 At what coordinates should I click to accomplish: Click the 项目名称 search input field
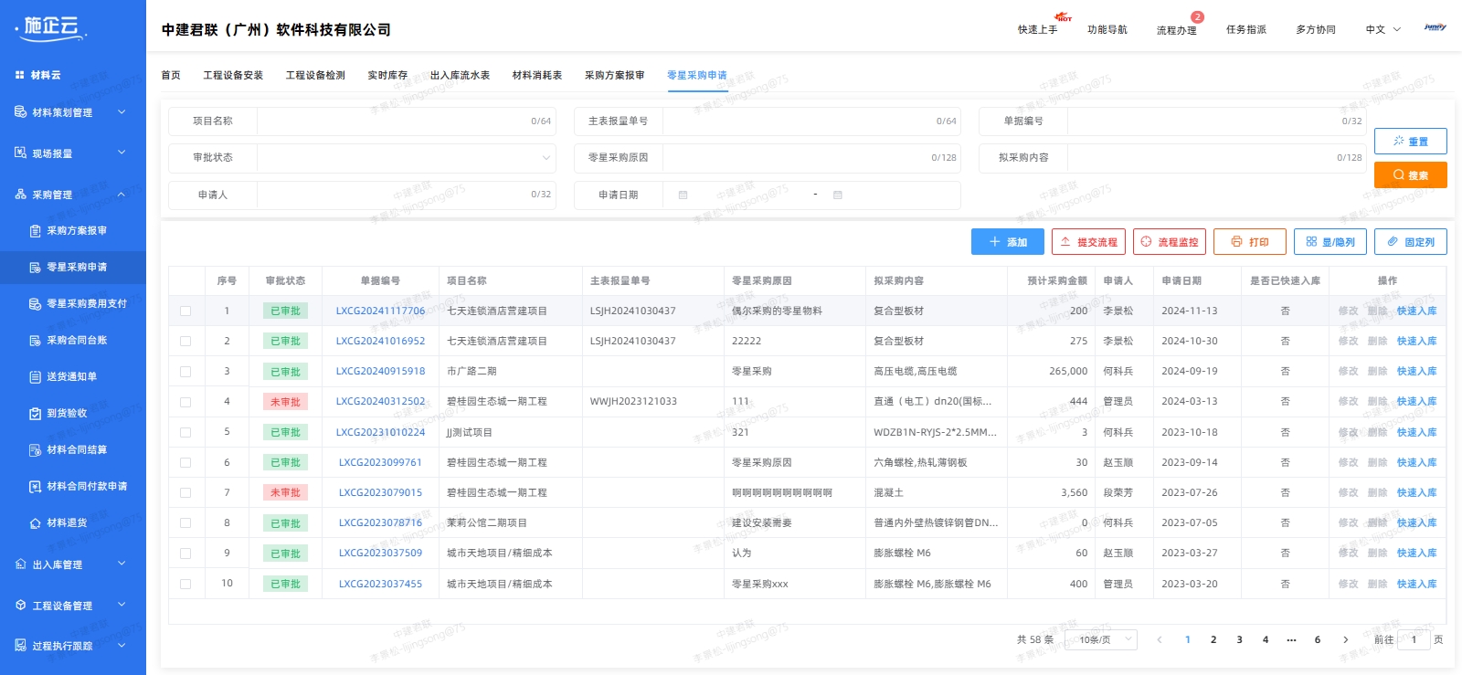tap(393, 121)
